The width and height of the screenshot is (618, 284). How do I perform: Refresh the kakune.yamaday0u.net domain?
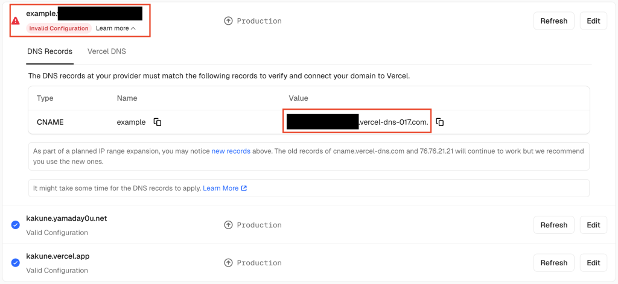[553, 225]
